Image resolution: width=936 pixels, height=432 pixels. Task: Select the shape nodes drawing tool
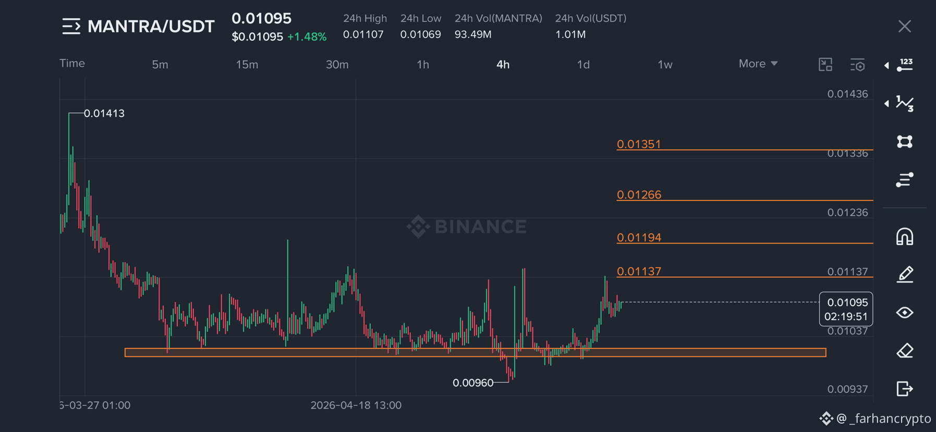(905, 141)
